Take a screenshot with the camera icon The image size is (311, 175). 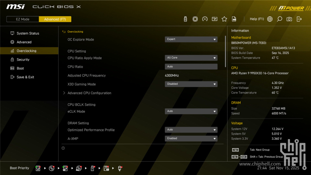tap(289, 19)
